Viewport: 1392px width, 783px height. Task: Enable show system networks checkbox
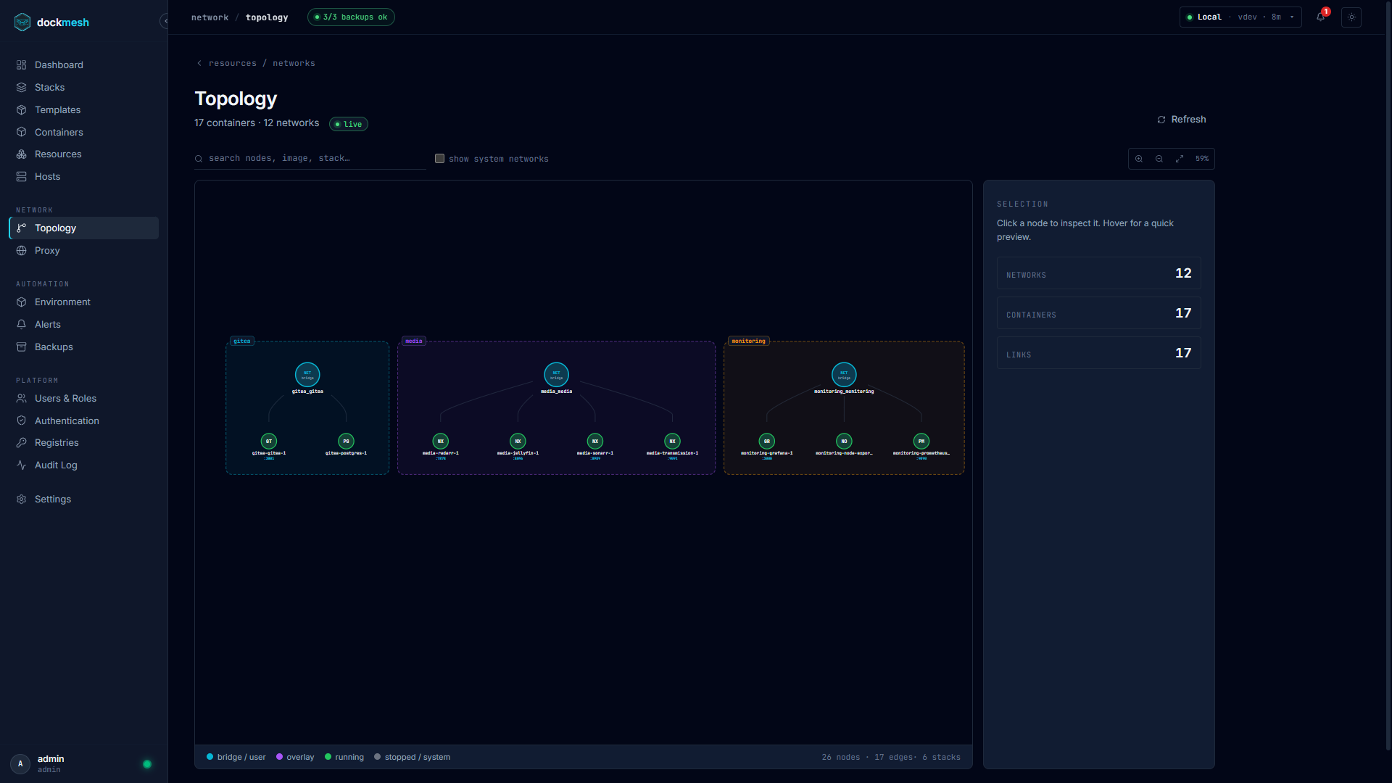[439, 158]
